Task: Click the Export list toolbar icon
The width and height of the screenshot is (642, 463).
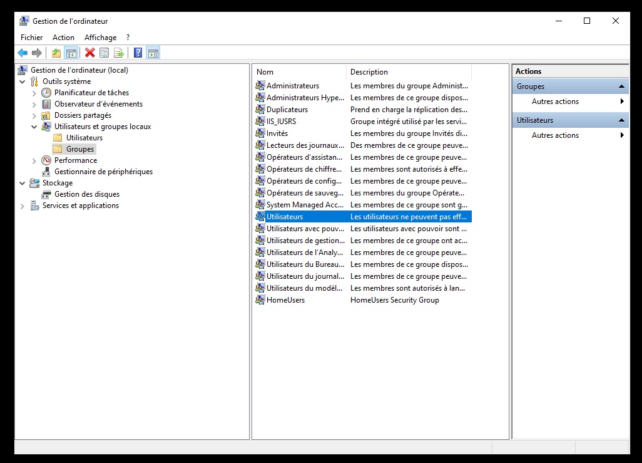Action: coord(118,53)
